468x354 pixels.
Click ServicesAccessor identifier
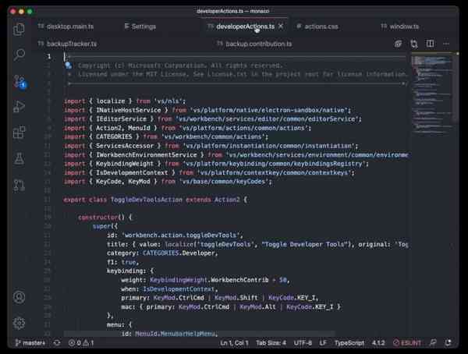coord(125,146)
